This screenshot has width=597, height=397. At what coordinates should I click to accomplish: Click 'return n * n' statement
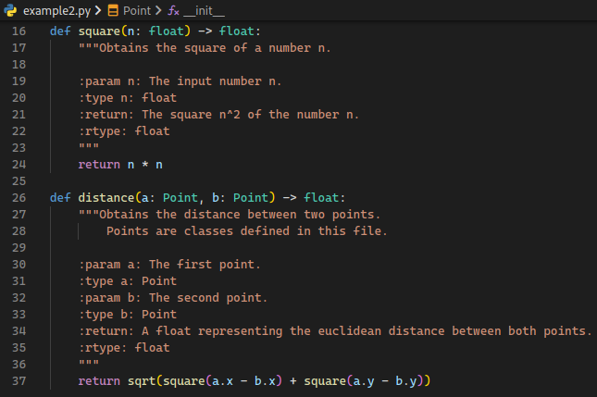120,165
